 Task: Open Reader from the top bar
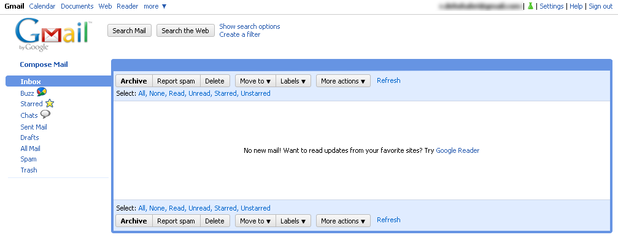click(128, 6)
